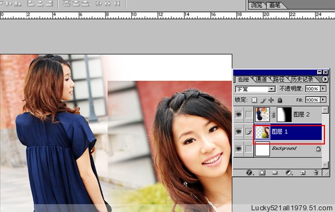Collapse the Layers panel with minimize button
Image resolution: width=335 pixels, height=212 pixels.
[319, 73]
